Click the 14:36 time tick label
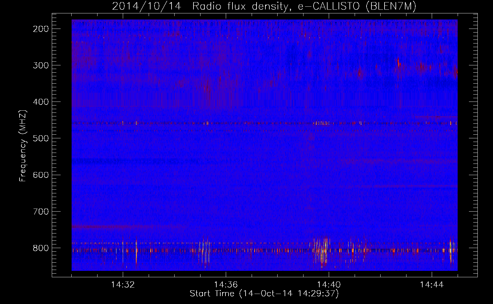Image resolution: width=493 pixels, height=304 pixels. [226, 285]
